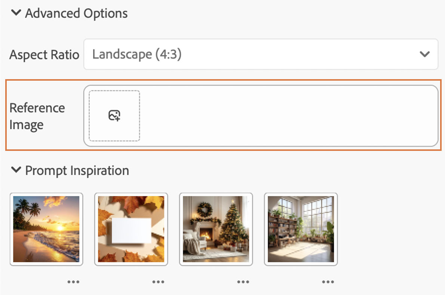445x295 pixels.
Task: Choose the autumn leaves card inspiration image
Action: (131, 229)
